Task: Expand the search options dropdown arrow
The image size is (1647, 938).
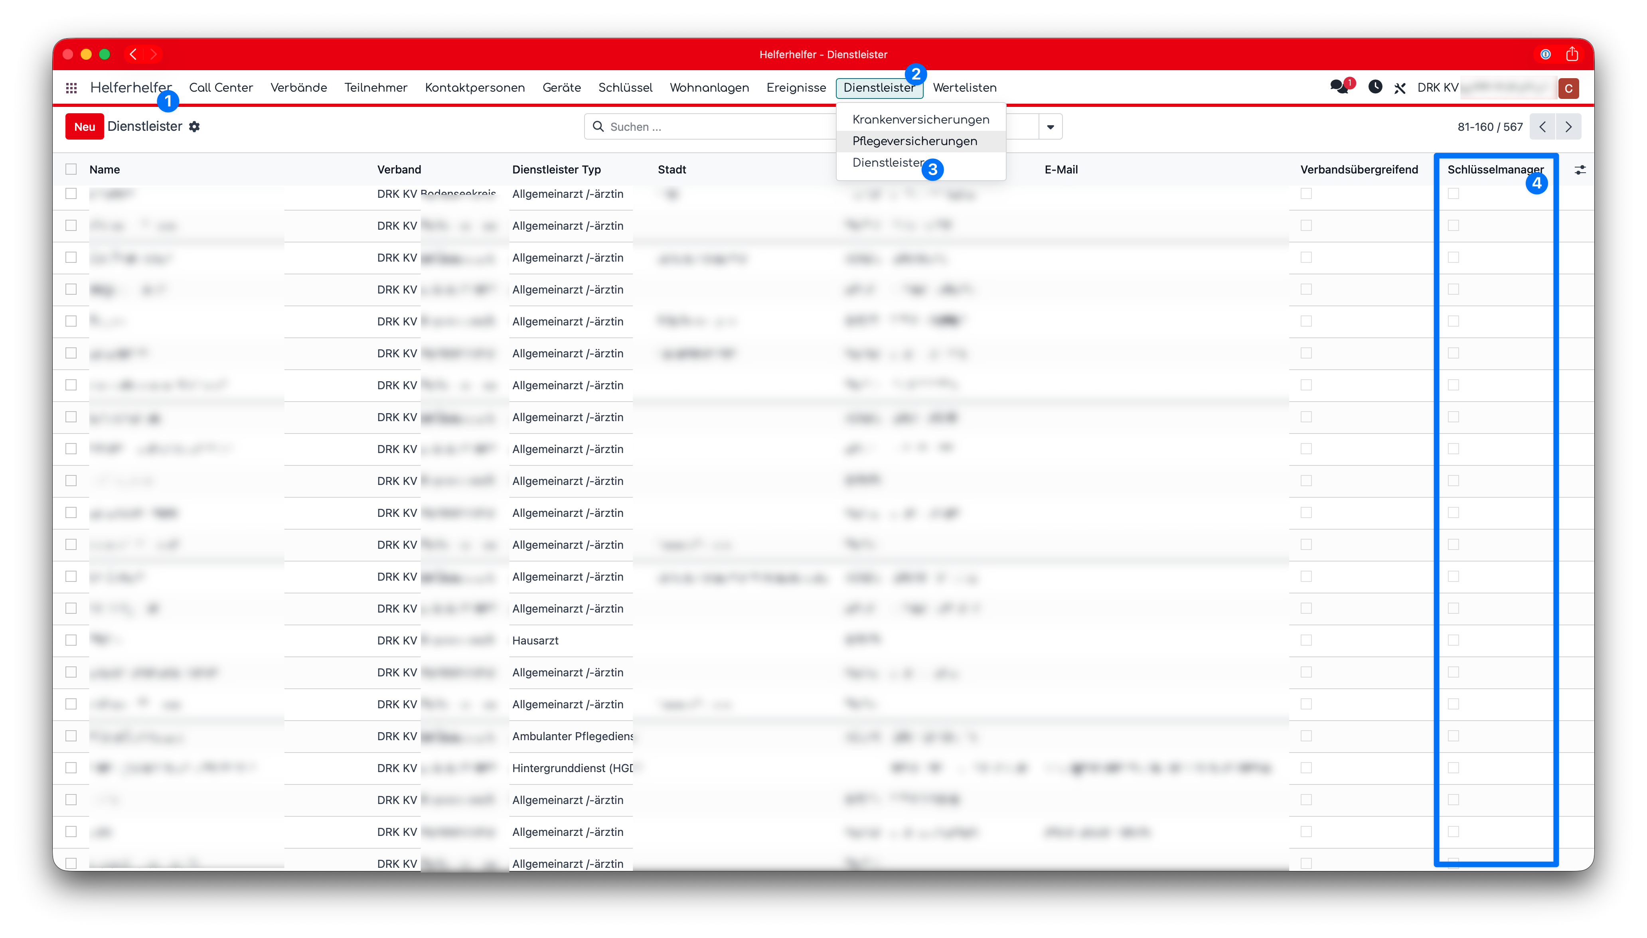Action: click(1050, 127)
